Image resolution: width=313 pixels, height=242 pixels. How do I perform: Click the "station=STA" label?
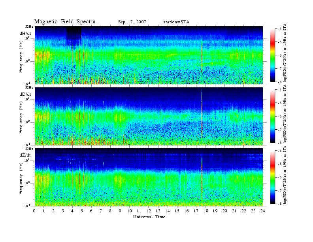tap(176, 22)
